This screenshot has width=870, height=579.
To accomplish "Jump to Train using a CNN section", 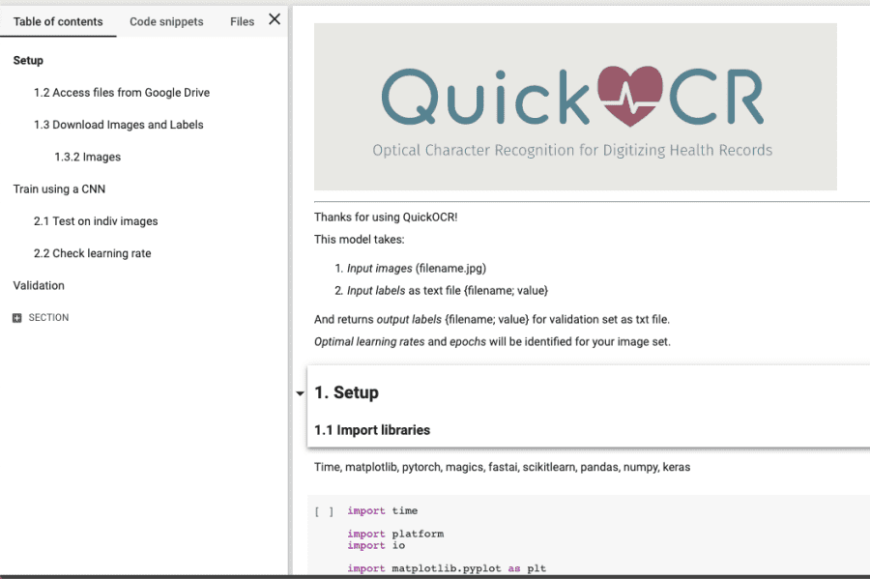I will tap(59, 189).
